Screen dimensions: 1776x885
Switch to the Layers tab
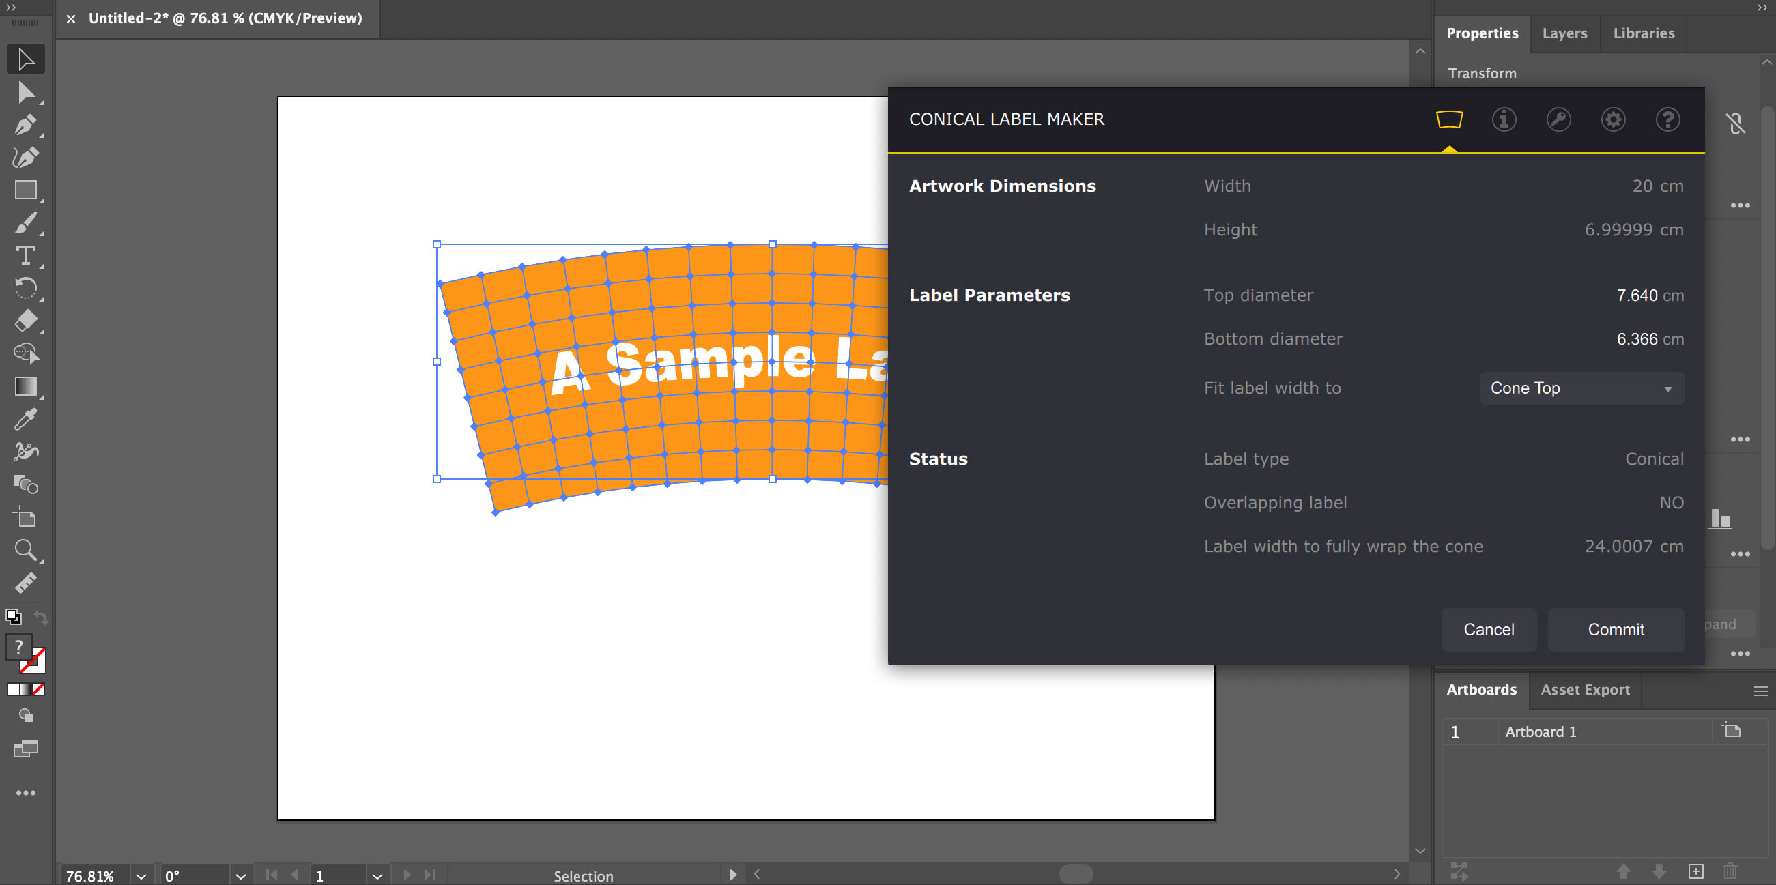click(1564, 33)
